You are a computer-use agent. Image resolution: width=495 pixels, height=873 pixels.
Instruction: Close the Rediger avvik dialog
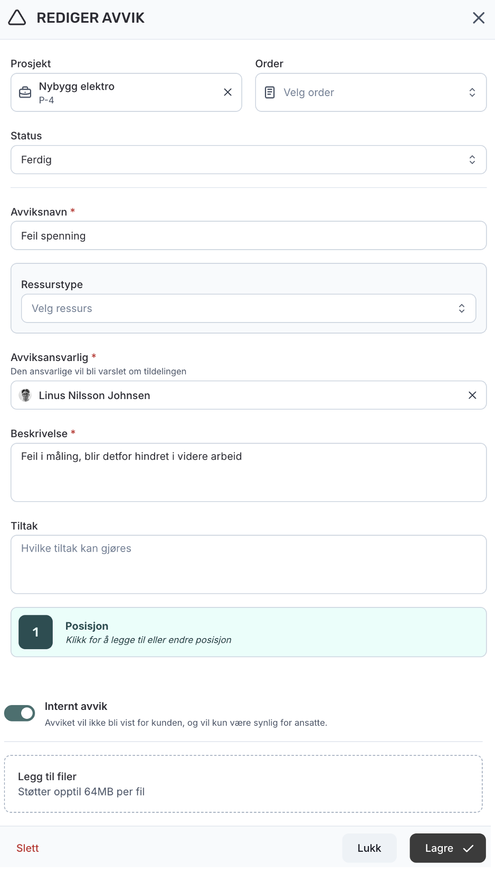click(478, 18)
